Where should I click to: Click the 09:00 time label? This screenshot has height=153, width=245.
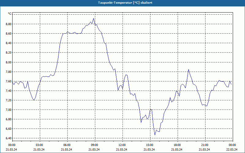point(95,145)
